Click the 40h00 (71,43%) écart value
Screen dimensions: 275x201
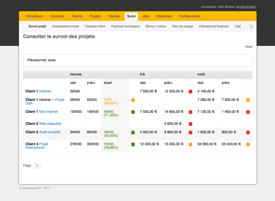pos(111,113)
